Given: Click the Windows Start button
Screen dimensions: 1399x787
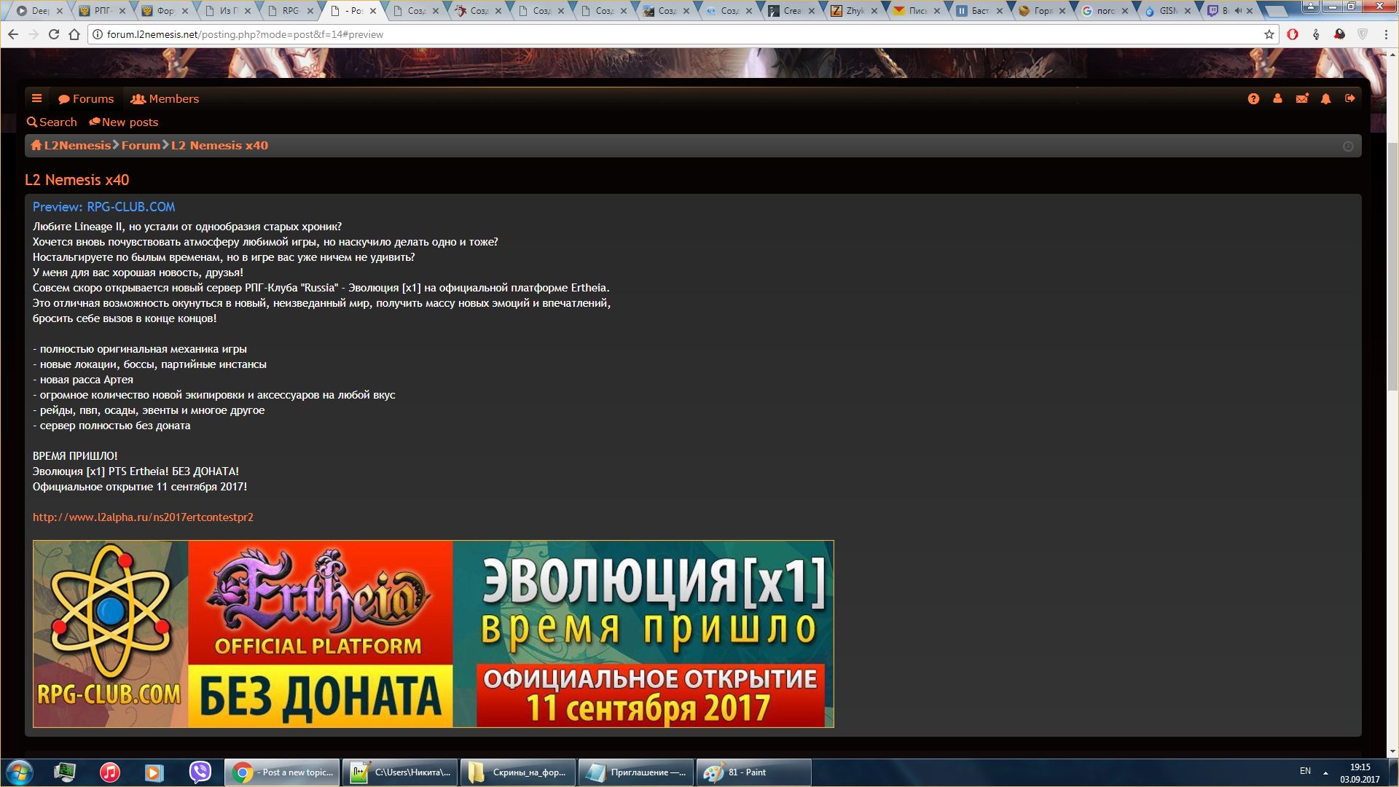Looking at the screenshot, I should pos(20,772).
